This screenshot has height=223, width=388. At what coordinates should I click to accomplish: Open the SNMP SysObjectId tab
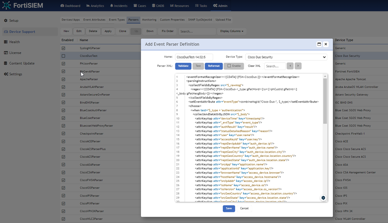[x=200, y=20]
